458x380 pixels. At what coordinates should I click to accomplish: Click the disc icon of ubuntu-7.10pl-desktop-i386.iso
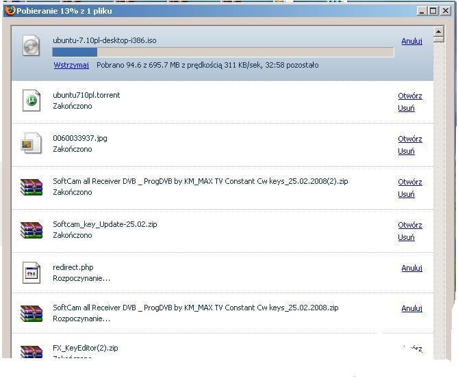click(x=31, y=46)
